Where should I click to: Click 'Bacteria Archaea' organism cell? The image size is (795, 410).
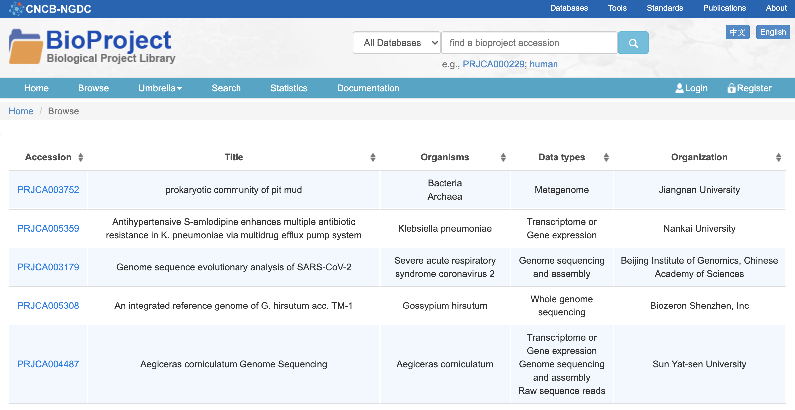445,190
